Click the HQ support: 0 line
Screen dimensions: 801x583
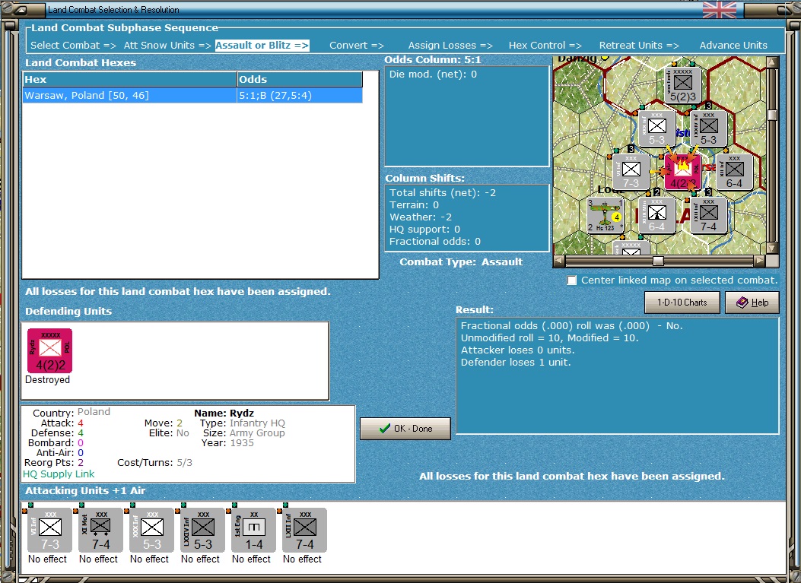click(x=424, y=230)
